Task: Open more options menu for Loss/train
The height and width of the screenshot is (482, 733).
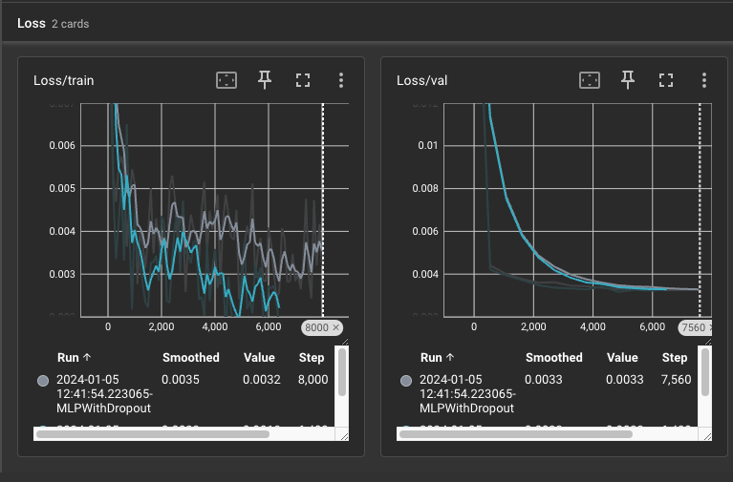Action: (341, 80)
